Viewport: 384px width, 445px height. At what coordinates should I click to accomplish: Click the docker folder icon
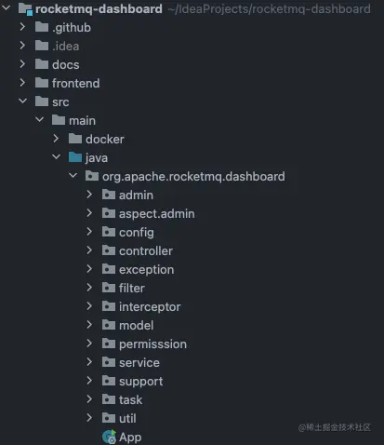(75, 139)
